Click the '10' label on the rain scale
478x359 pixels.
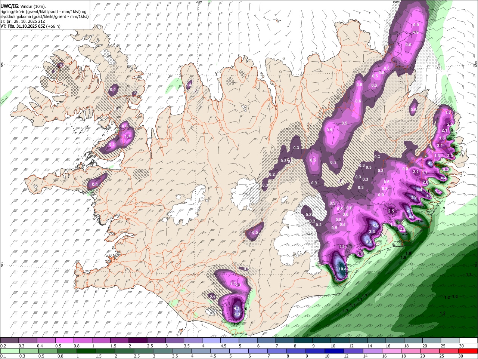click(327, 356)
